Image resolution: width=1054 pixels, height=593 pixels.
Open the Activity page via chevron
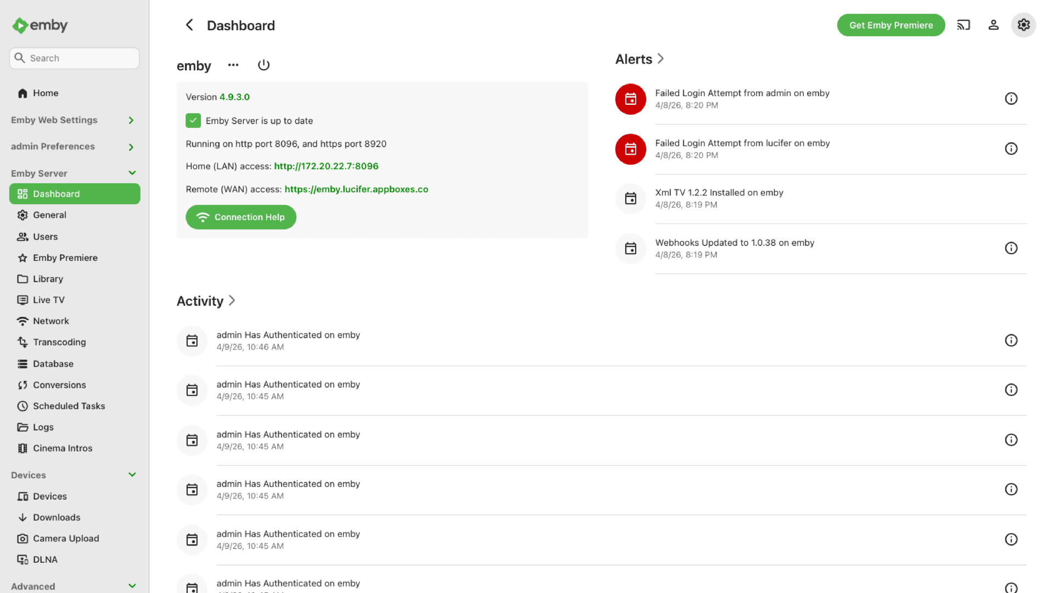pos(232,300)
